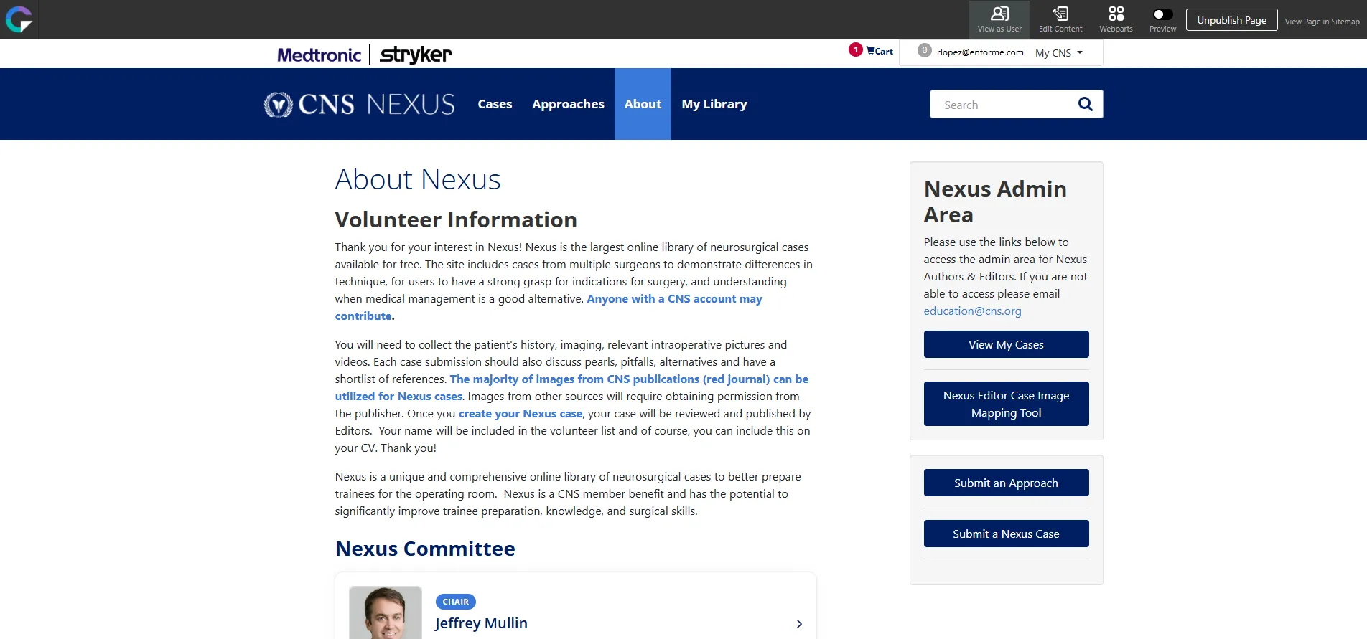Viewport: 1367px width, 639px height.
Task: Open Nexus Editor Case Image Mapping Tool
Action: click(1006, 404)
